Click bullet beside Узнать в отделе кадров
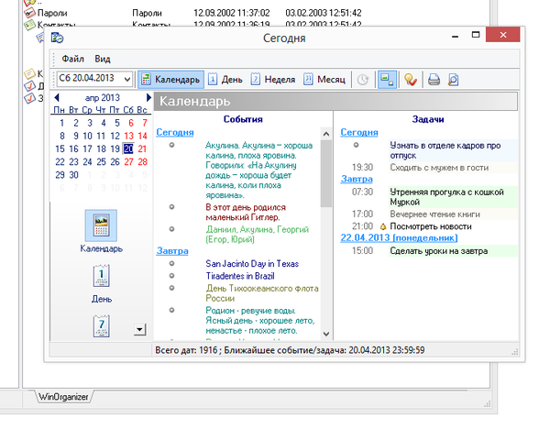Viewport: 550px width, 429px height. click(356, 145)
